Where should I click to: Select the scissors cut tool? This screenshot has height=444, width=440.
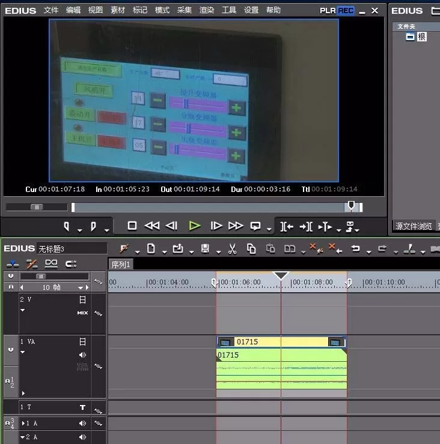[233, 249]
